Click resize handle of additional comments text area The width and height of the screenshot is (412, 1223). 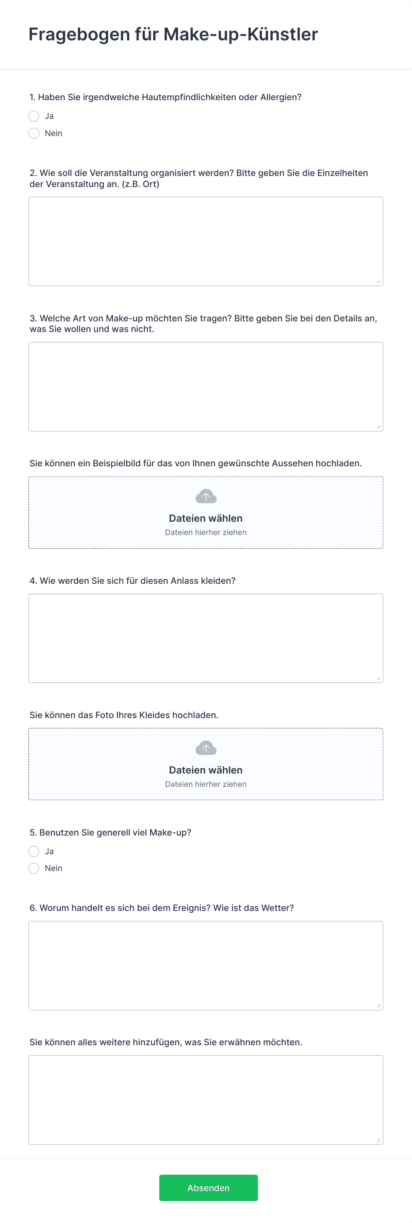pyautogui.click(x=379, y=1140)
